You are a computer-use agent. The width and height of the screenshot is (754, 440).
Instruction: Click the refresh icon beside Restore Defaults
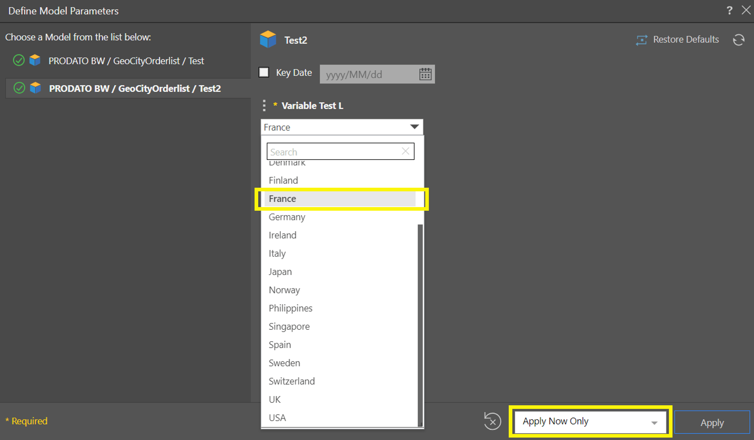pyautogui.click(x=739, y=40)
